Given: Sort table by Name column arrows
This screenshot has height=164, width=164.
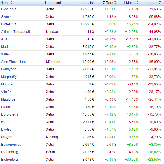Looking at the screenshot, I should click(11, 3).
